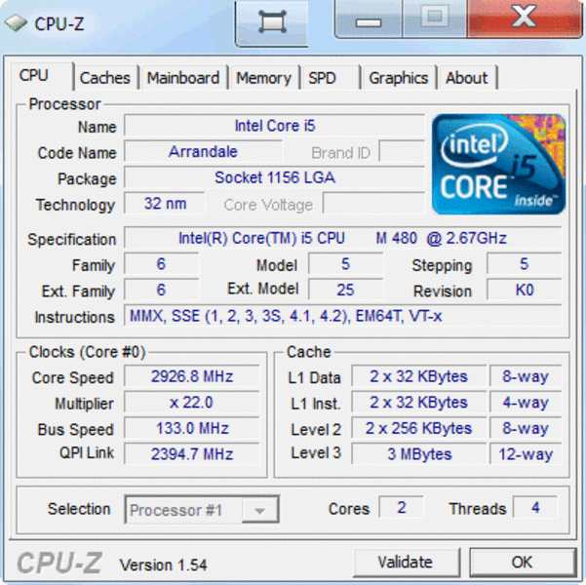
Task: Click the empty Brand ID field
Action: pos(402,151)
